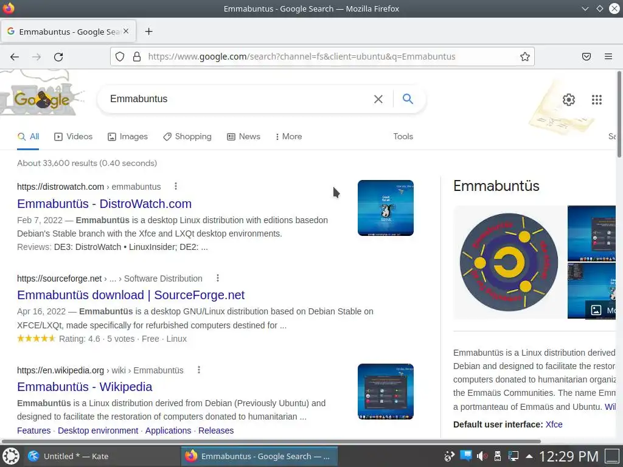
Task: Open Emmabuntüs - DistroWatch.com result
Action: [105, 204]
